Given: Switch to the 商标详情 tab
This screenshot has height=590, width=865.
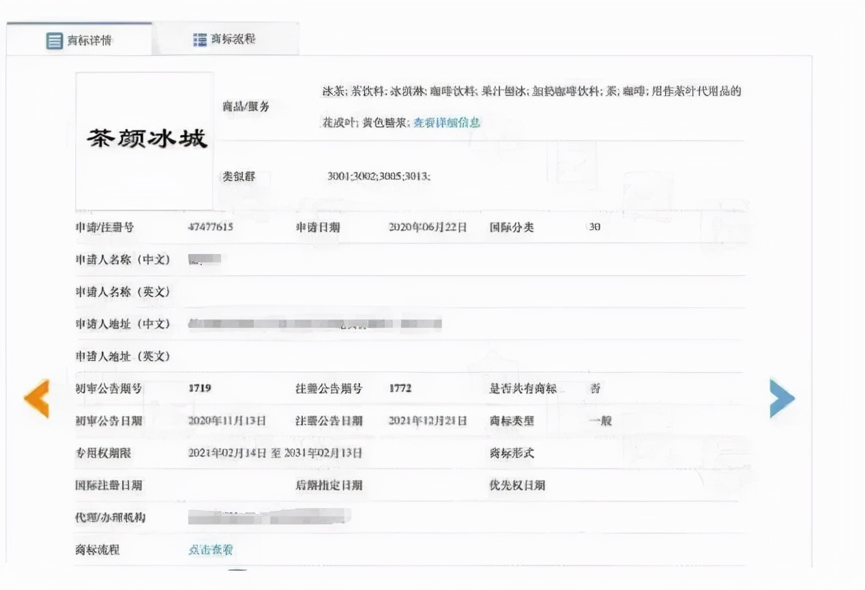Looking at the screenshot, I should (x=79, y=40).
